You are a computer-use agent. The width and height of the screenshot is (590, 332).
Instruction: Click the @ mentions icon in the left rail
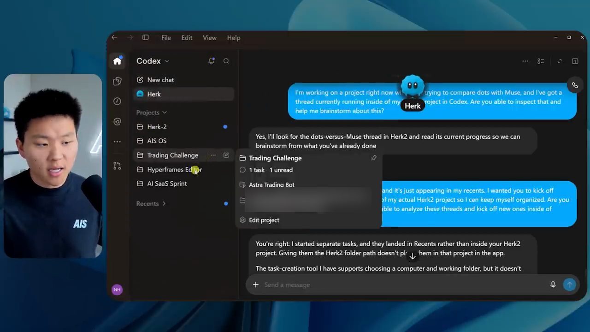[x=117, y=122]
